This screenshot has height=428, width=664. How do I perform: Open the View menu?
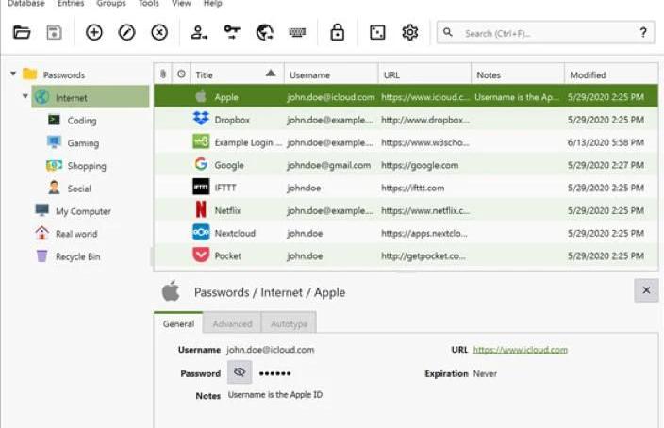(x=181, y=4)
